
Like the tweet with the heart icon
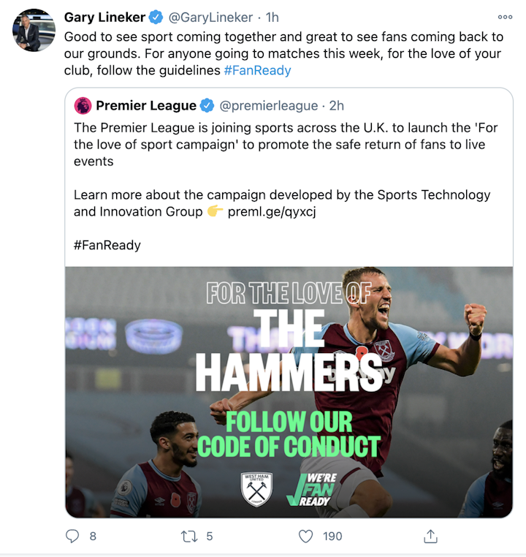[x=306, y=537]
